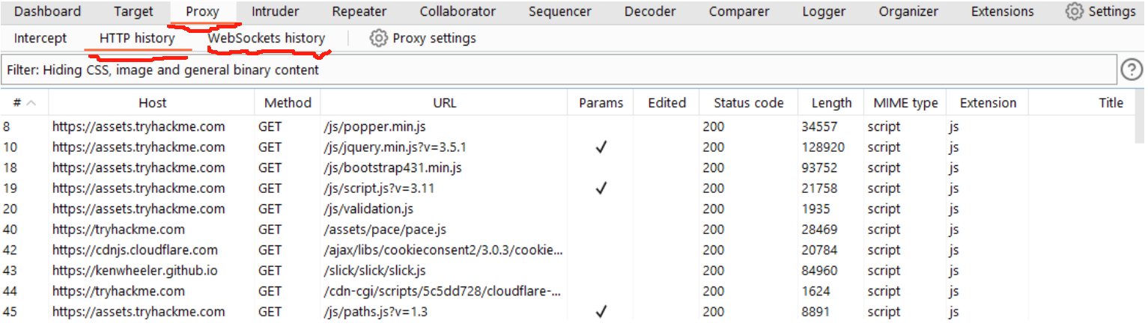Sort by the Host column header

tap(152, 103)
